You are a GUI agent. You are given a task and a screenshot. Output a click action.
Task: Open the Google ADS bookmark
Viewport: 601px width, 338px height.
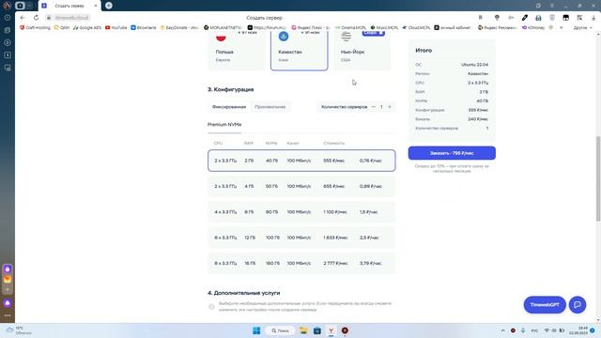(87, 27)
